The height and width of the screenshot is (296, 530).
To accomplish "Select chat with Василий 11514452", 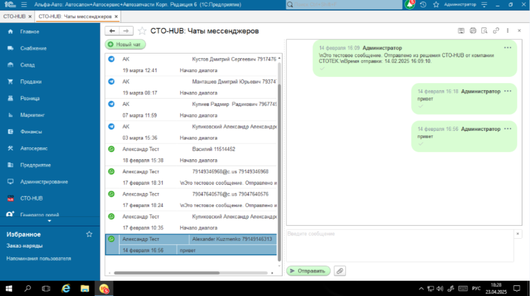I will [x=191, y=154].
